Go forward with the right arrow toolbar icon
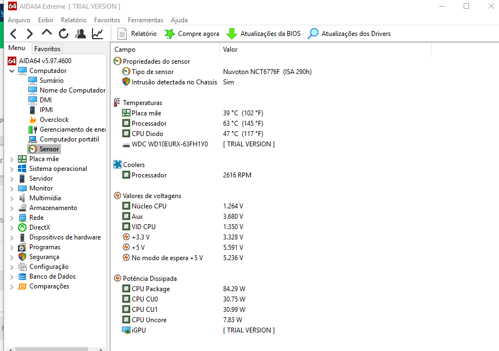The image size is (499, 351). [x=29, y=33]
